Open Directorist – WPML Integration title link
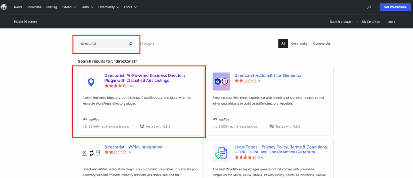 [133, 147]
